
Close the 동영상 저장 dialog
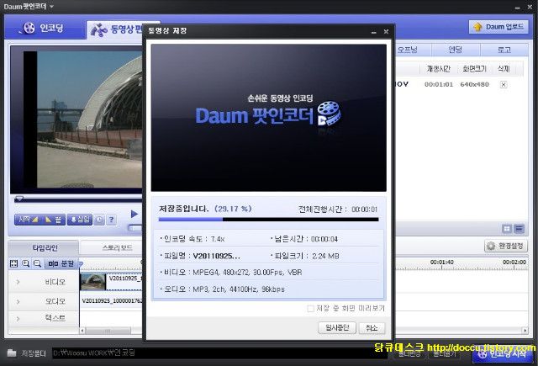(x=386, y=31)
